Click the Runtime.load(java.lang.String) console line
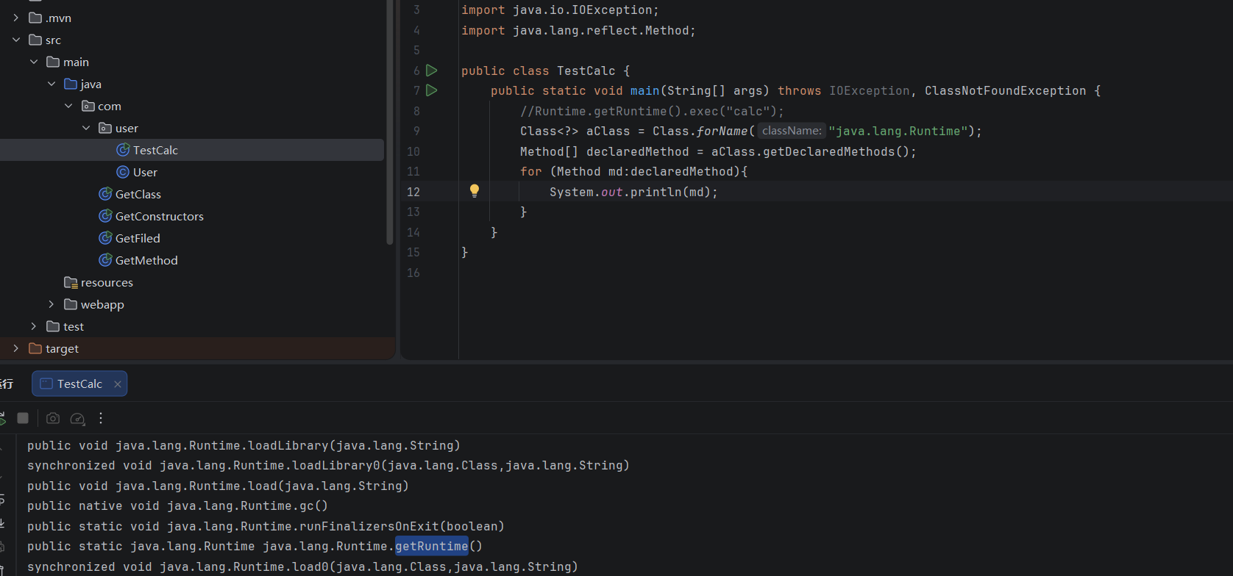This screenshot has height=576, width=1233. click(x=218, y=486)
